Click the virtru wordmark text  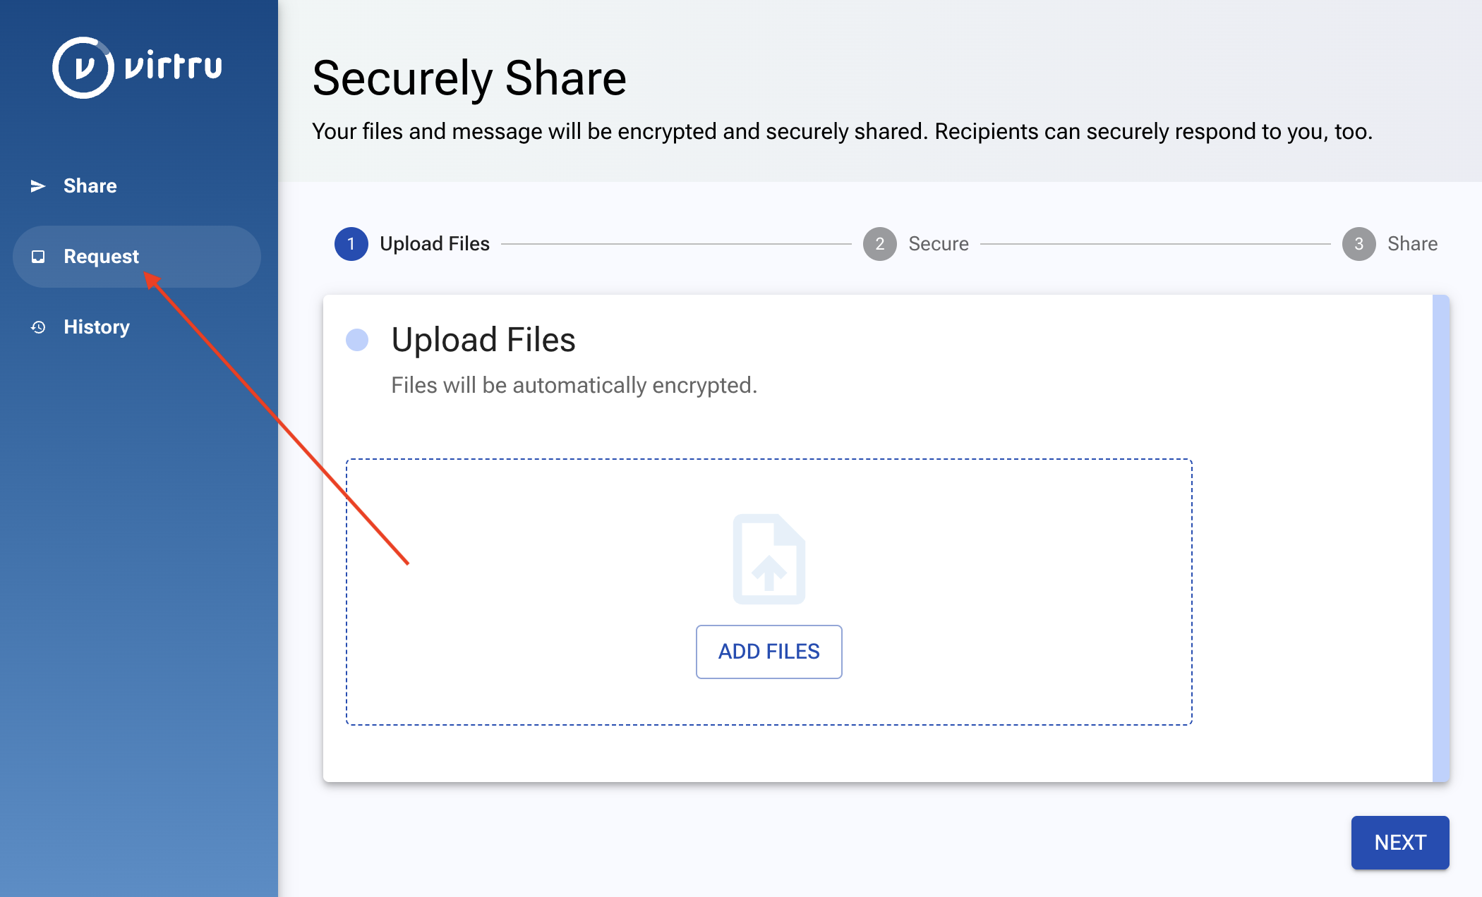point(174,66)
